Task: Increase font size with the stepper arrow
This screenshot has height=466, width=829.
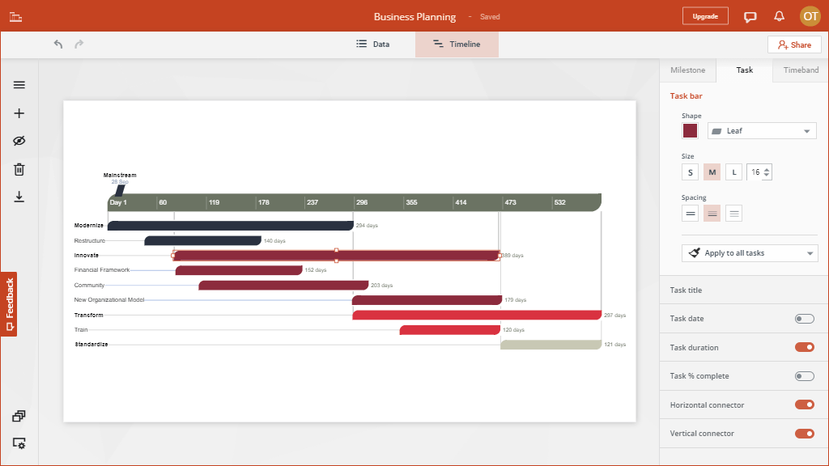Action: click(x=766, y=167)
